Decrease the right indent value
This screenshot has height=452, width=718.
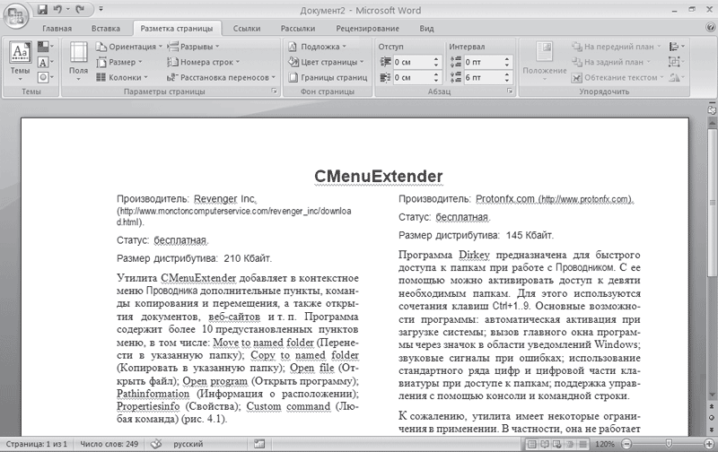(x=436, y=81)
